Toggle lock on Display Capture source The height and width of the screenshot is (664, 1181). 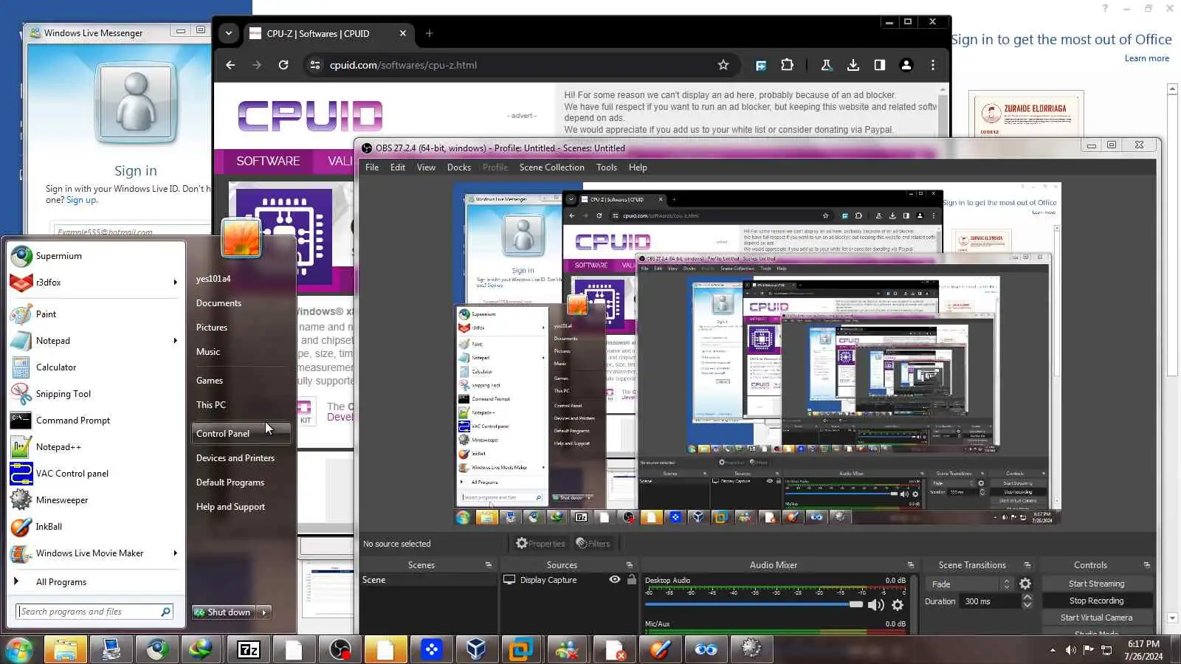point(631,580)
